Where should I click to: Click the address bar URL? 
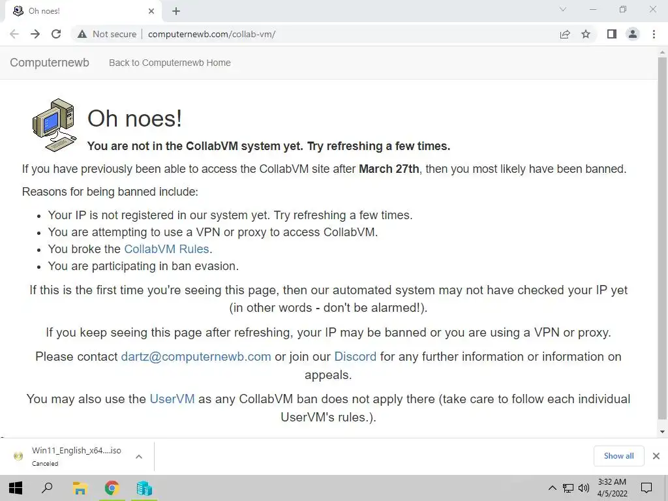212,34
